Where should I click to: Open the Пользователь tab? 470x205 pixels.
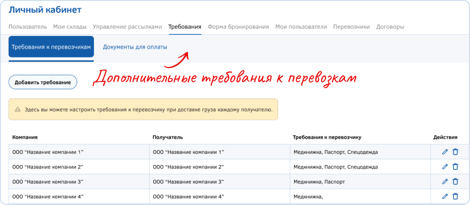click(28, 27)
